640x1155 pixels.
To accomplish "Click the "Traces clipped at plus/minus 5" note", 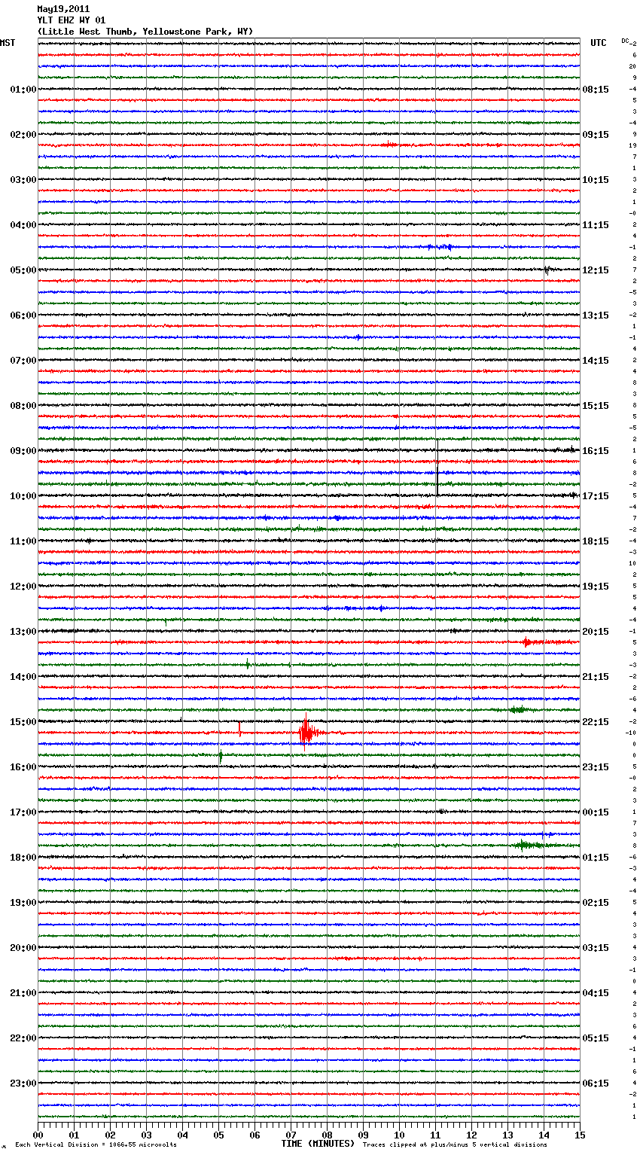I will (455, 1144).
